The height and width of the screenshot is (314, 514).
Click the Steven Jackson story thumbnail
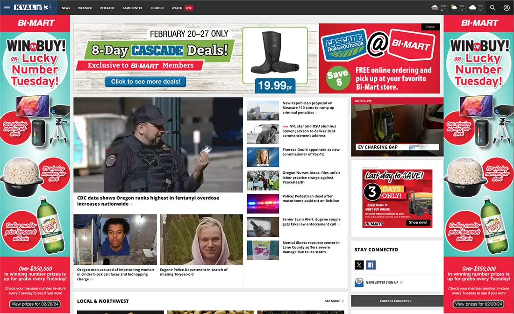point(263,134)
